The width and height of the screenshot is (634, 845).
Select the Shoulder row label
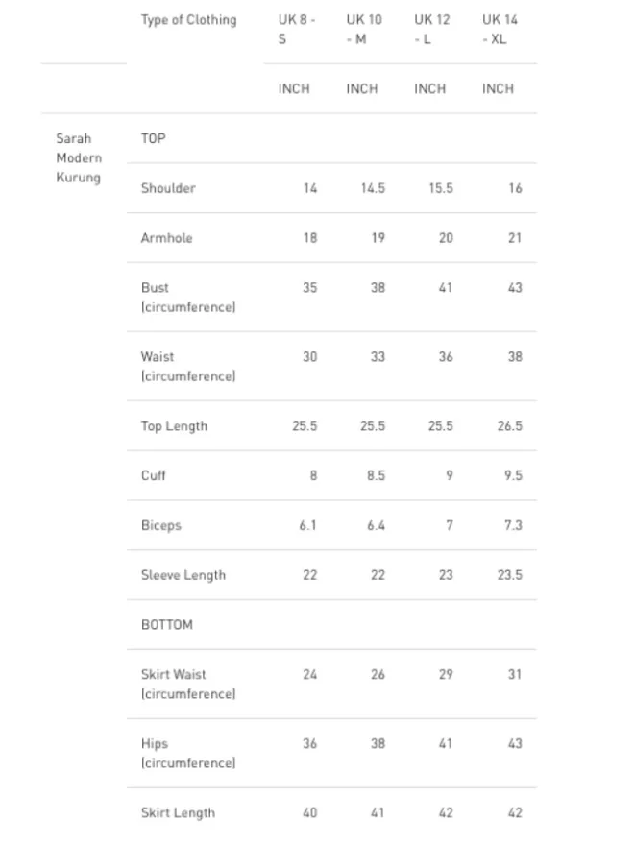pyautogui.click(x=168, y=188)
